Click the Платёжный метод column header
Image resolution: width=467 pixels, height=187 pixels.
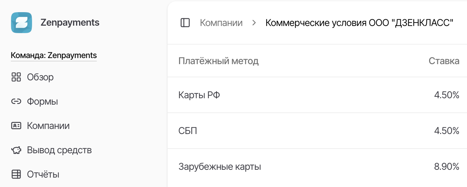coord(218,61)
